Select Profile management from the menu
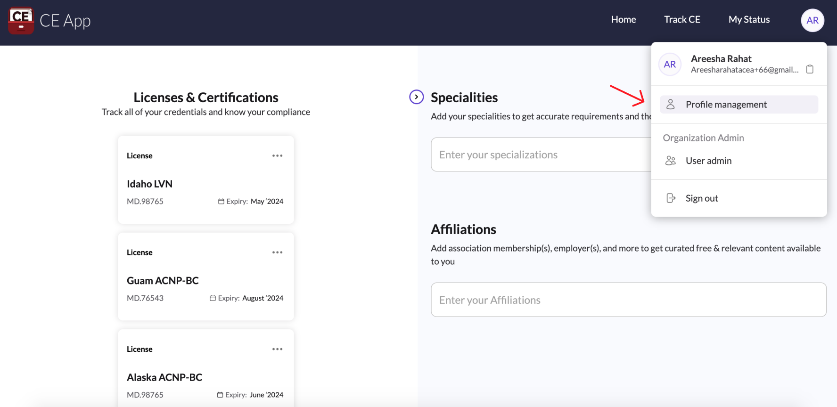The height and width of the screenshot is (407, 837). [739, 104]
